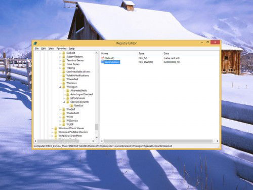Select the (Default) value name
Viewport: 253px width, 190px height.
point(109,58)
